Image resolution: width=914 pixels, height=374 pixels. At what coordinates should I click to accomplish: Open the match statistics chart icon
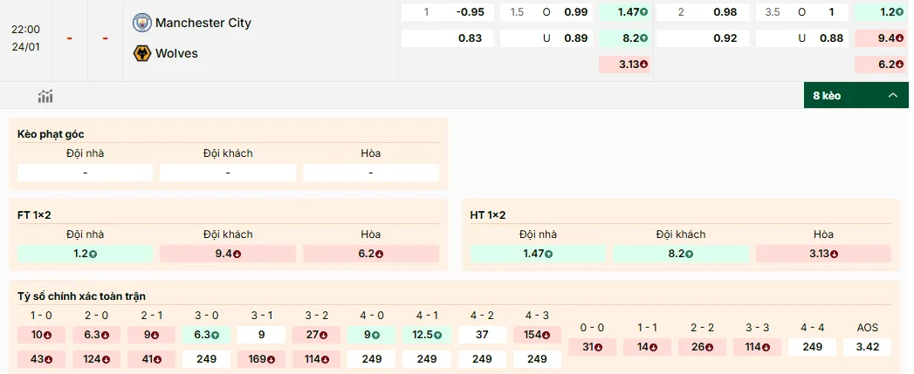coord(45,96)
